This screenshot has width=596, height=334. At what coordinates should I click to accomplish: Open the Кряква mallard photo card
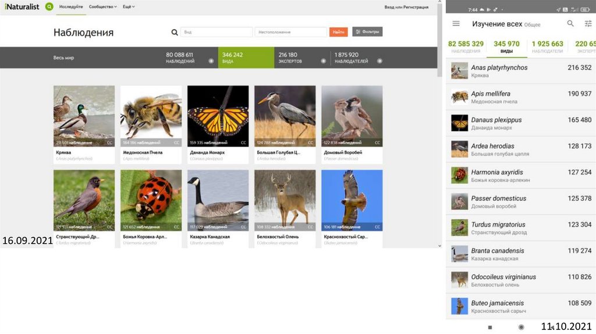point(84,116)
